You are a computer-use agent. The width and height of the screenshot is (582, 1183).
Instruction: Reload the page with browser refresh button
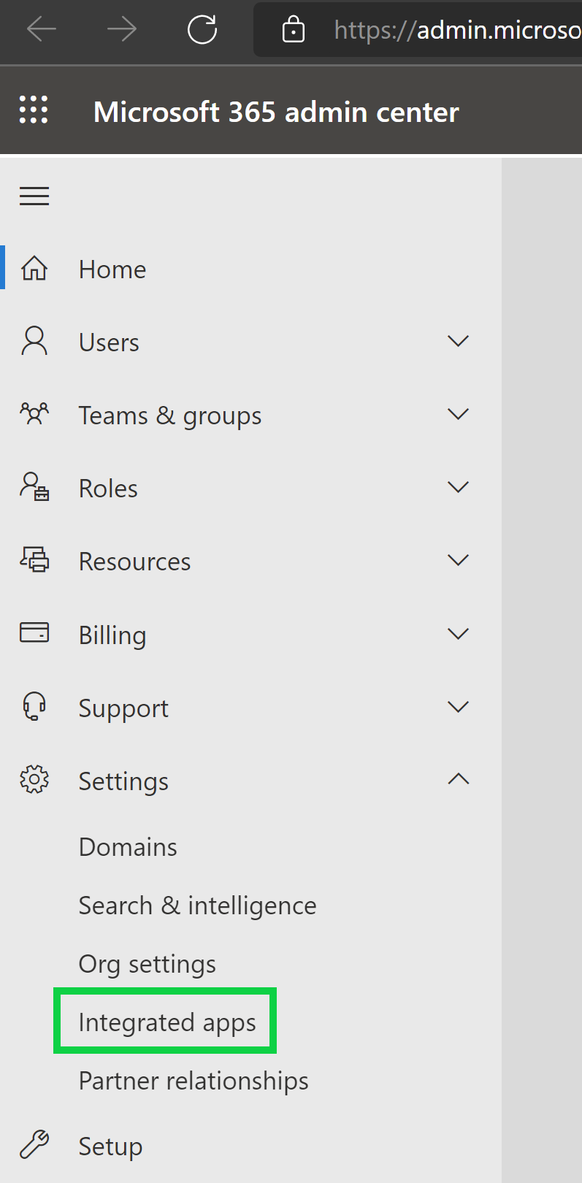(x=202, y=30)
